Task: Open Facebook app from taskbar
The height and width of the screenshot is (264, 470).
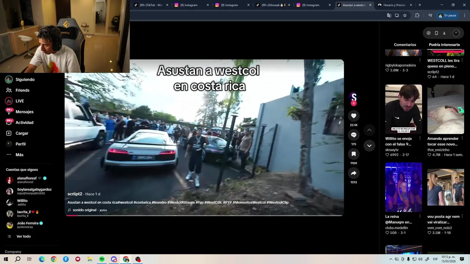Action: (x=66, y=259)
